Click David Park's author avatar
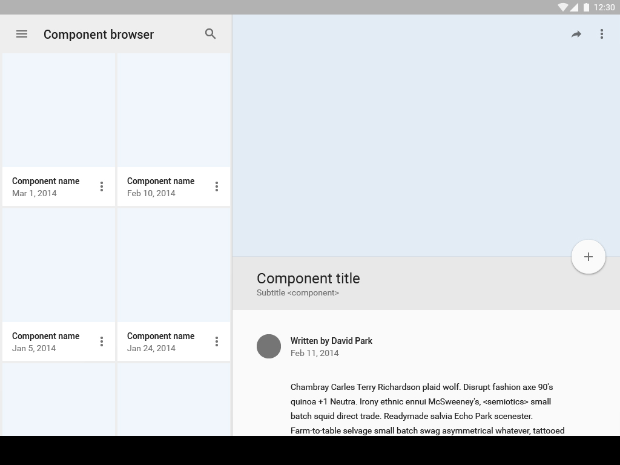The height and width of the screenshot is (465, 620). coord(269,346)
